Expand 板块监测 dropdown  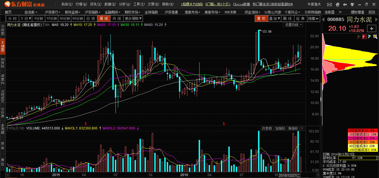[72, 12]
